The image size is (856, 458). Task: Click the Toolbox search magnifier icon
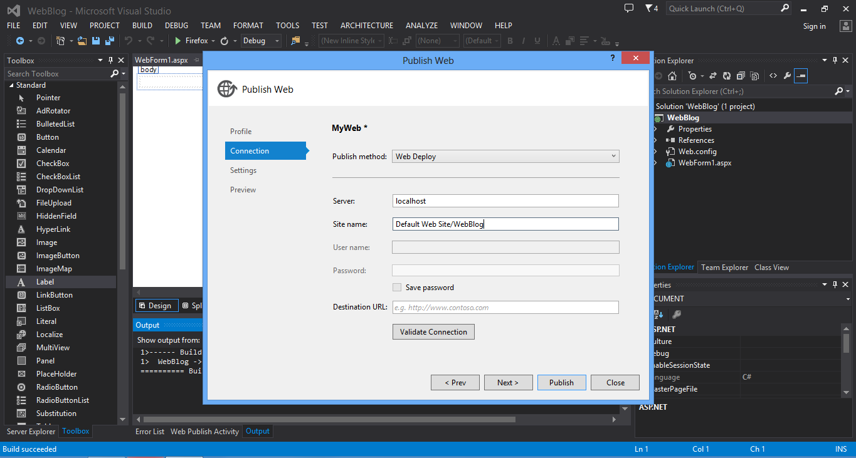(x=115, y=73)
